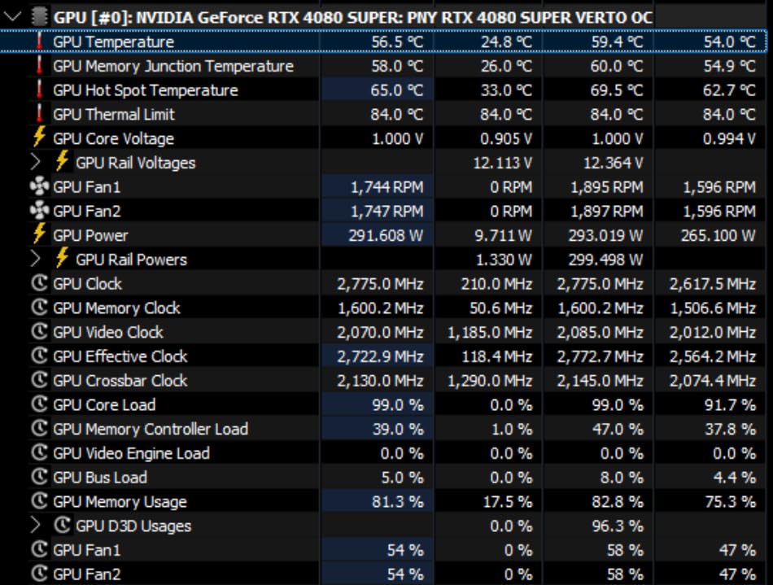The width and height of the screenshot is (773, 585).
Task: Click the GPU Fan1 RPM fan icon
Action: click(38, 187)
